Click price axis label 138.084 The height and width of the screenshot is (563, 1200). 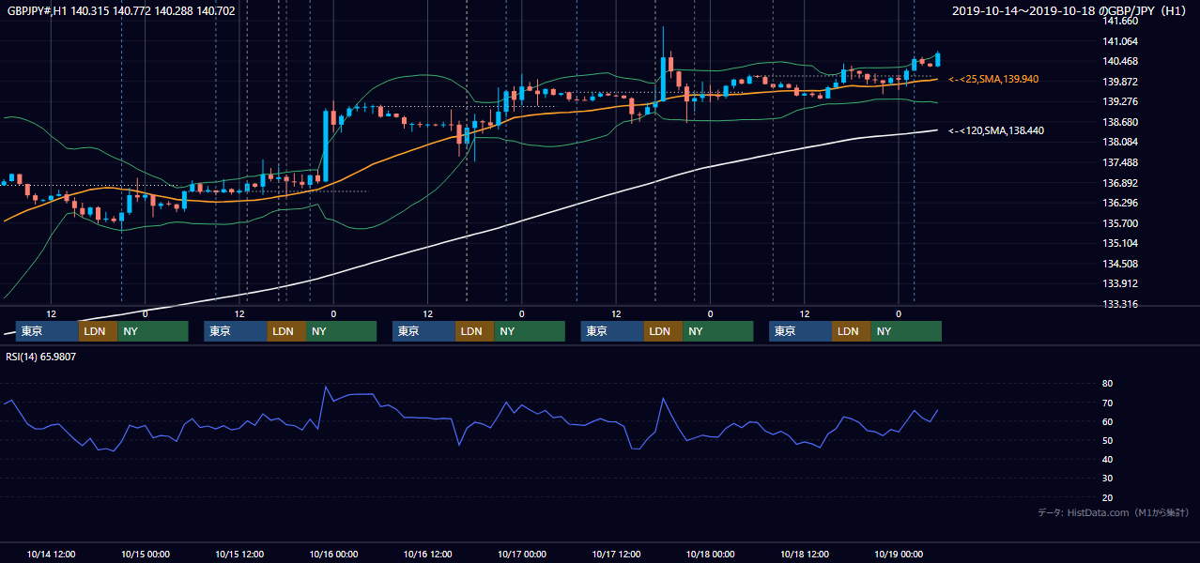pyautogui.click(x=1119, y=142)
